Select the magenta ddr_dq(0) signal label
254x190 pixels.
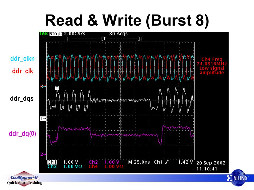(x=22, y=134)
